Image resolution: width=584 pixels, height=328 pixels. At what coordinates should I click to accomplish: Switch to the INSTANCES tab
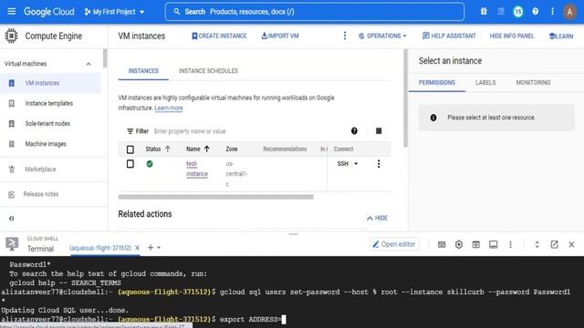(143, 71)
